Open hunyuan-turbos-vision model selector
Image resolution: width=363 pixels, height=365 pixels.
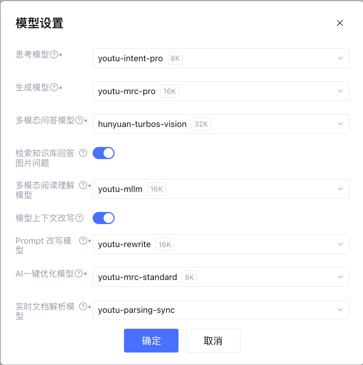coord(220,124)
